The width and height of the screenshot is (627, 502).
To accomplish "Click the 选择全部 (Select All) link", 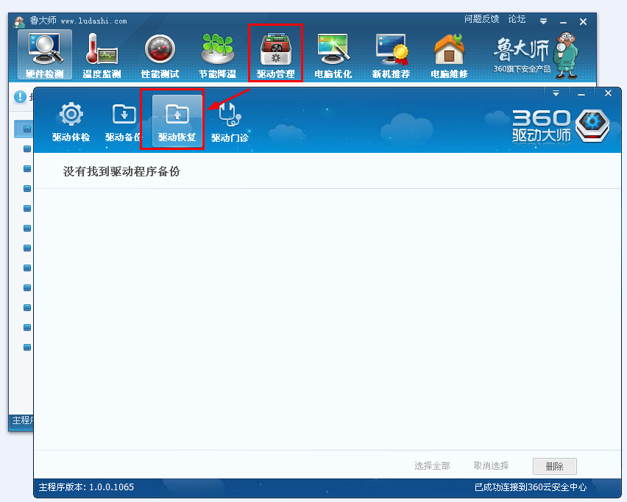I will pyautogui.click(x=433, y=466).
